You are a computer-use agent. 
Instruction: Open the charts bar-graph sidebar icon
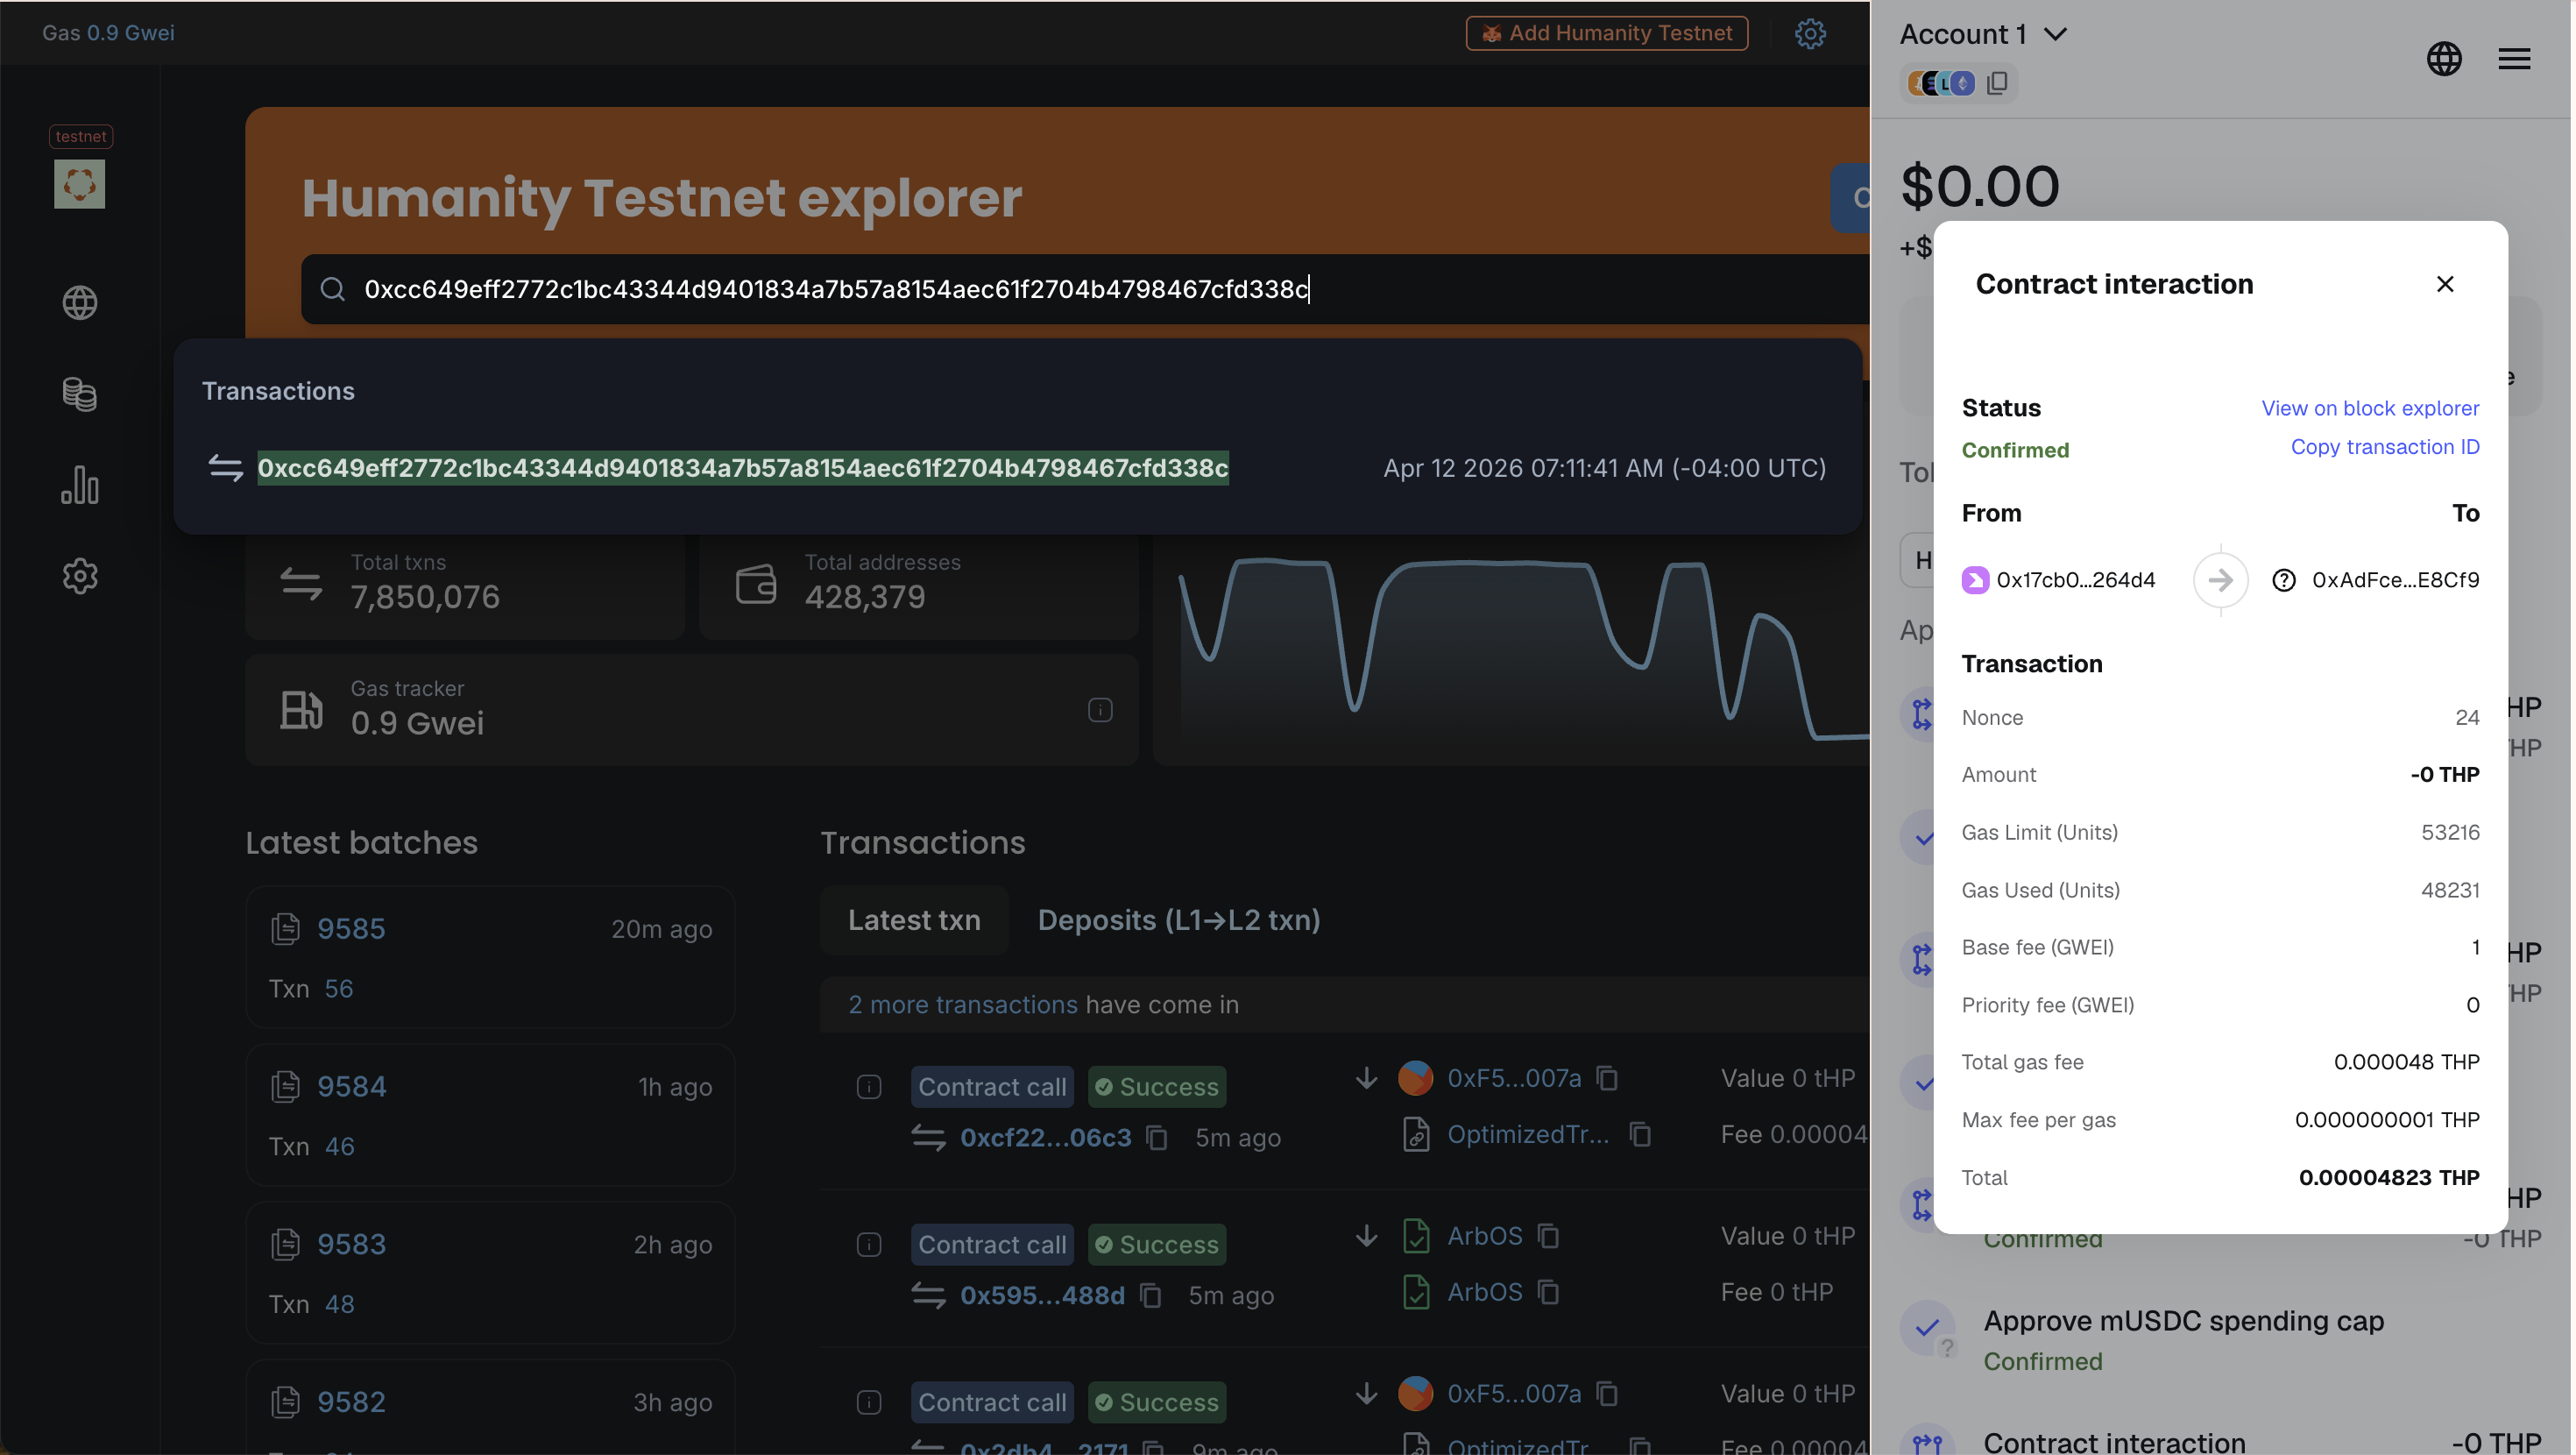click(x=80, y=486)
